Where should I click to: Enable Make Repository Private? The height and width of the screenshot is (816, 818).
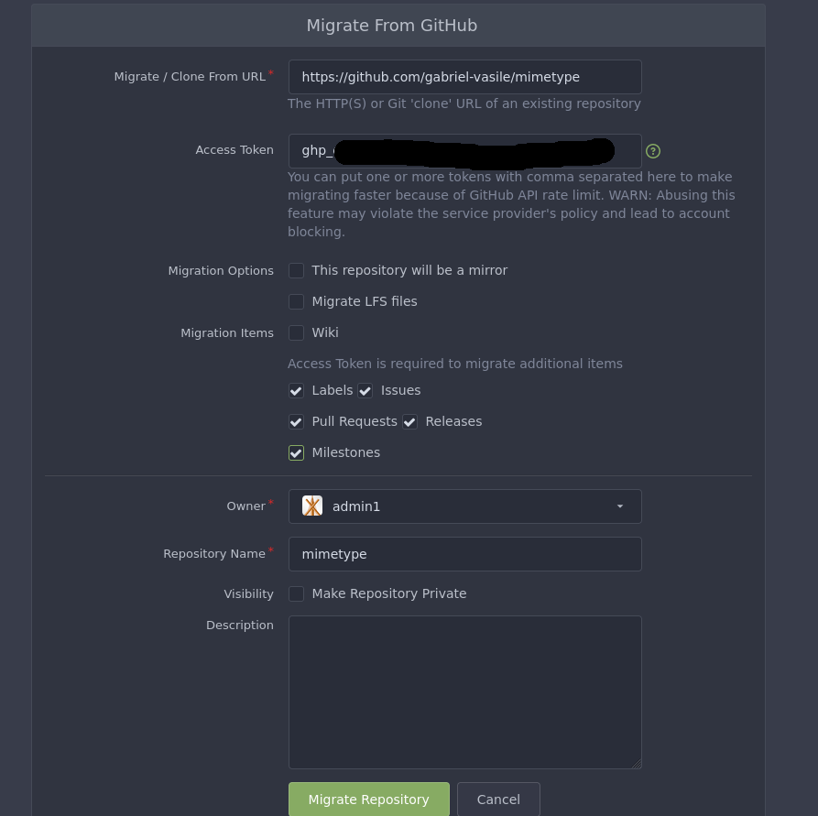coord(296,593)
